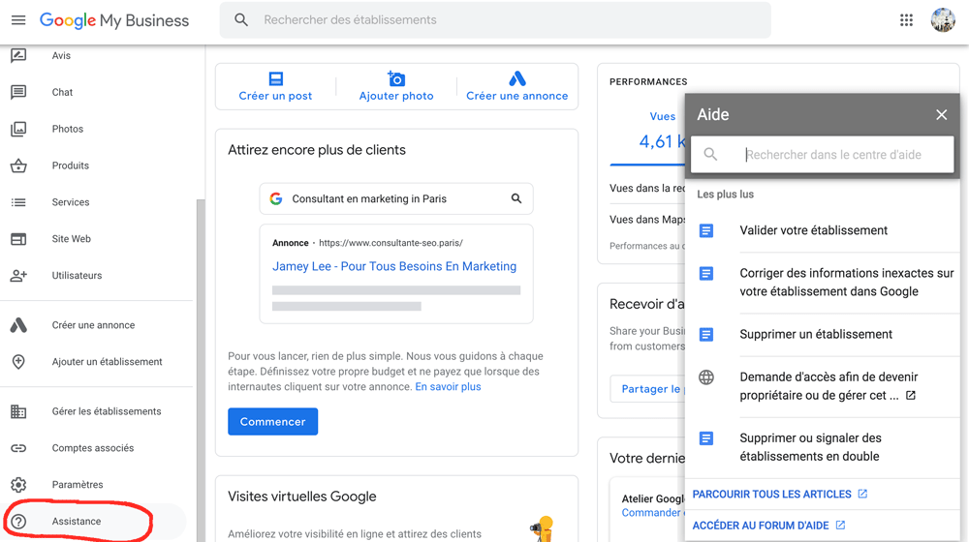
Task: Click the Créer une annonce label in the top card
Action: coord(517,96)
